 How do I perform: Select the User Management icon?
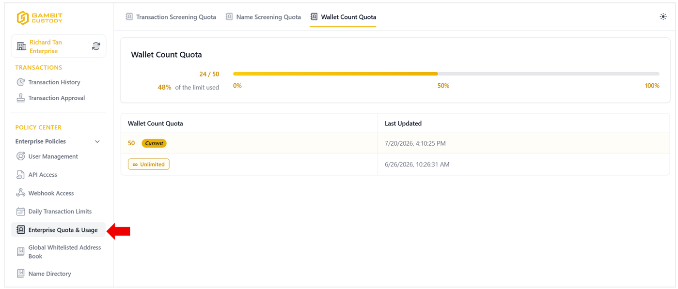[x=21, y=156]
